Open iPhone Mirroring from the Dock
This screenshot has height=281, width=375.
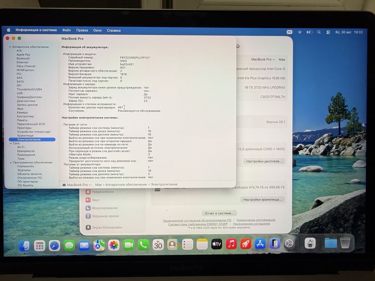click(x=275, y=244)
